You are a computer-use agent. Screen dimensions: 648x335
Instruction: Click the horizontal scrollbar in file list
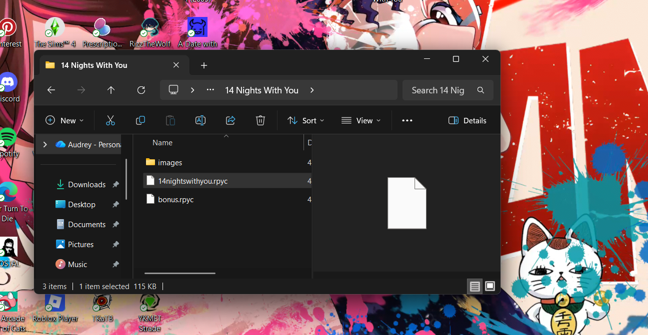pos(180,273)
